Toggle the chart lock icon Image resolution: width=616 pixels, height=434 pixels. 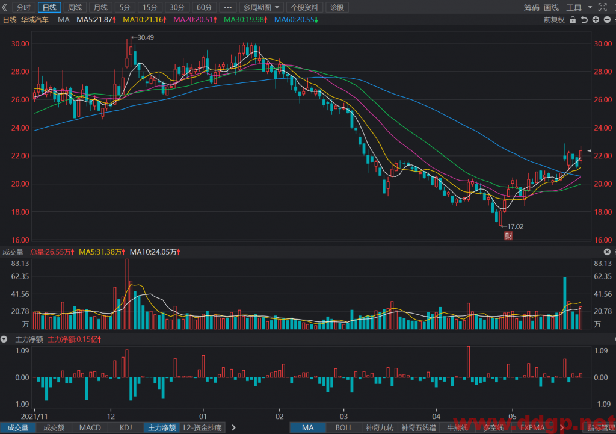click(573, 20)
